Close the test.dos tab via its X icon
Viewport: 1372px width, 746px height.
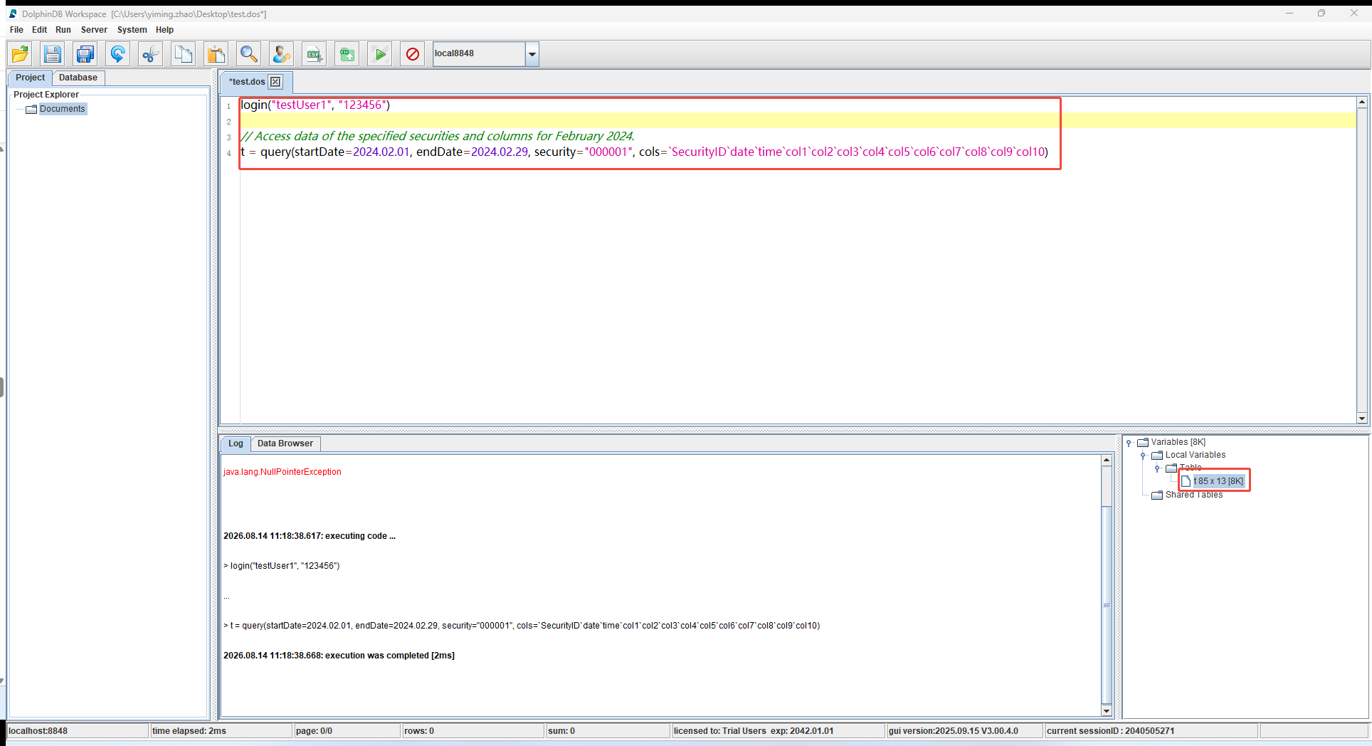click(x=275, y=82)
